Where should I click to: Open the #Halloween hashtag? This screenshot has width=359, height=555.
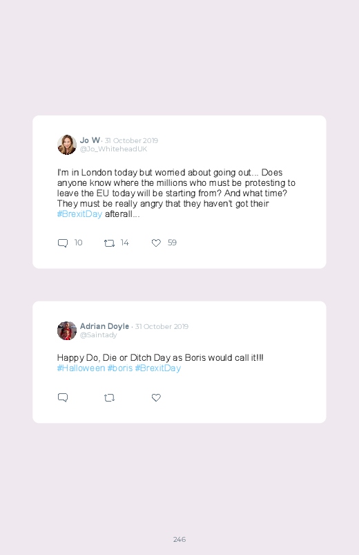[81, 368]
